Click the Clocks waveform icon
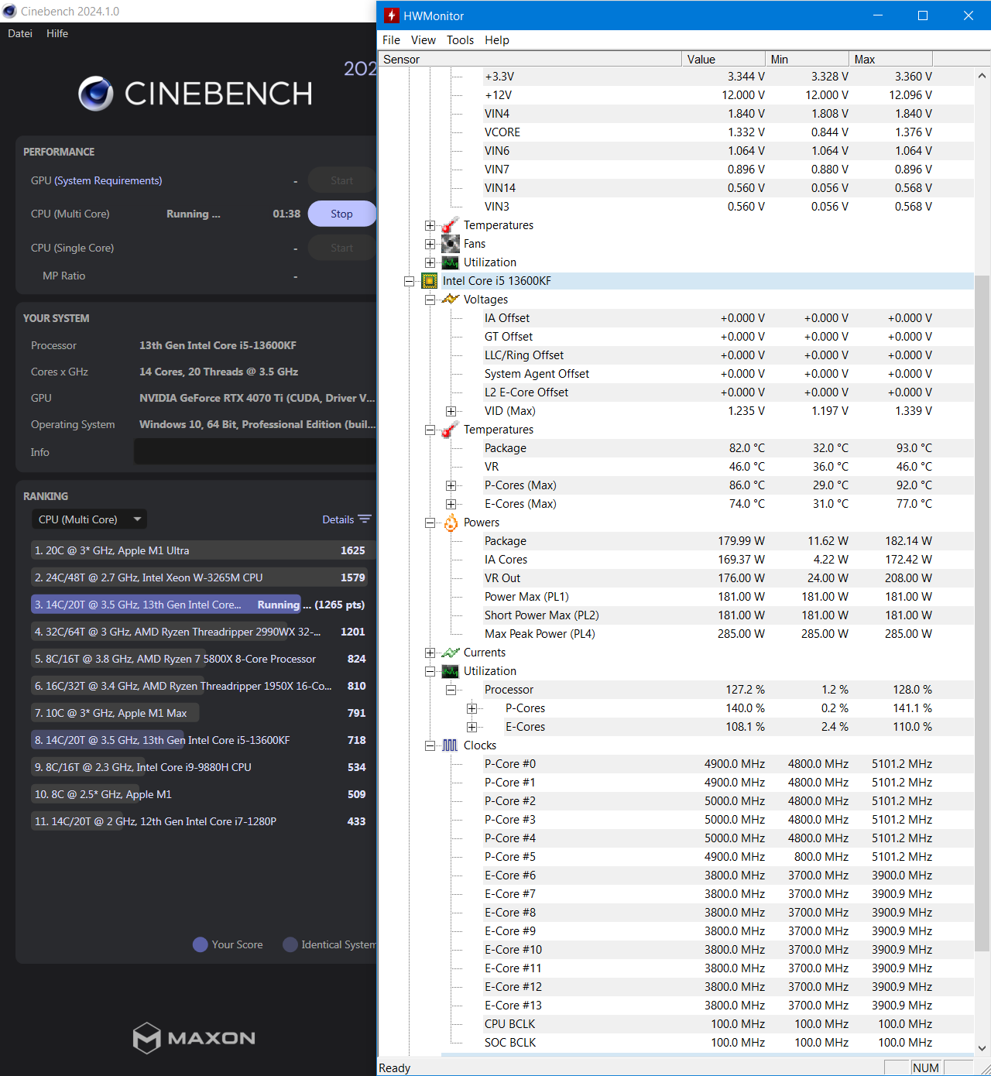 point(450,745)
